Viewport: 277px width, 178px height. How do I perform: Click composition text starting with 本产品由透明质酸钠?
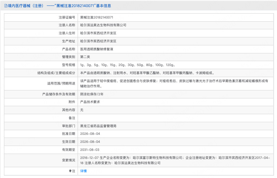click(147, 73)
